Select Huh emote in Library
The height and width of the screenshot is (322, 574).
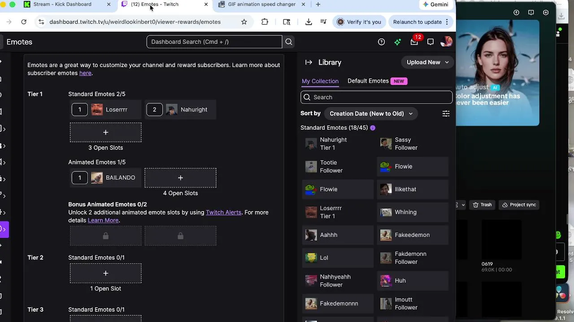click(413, 281)
